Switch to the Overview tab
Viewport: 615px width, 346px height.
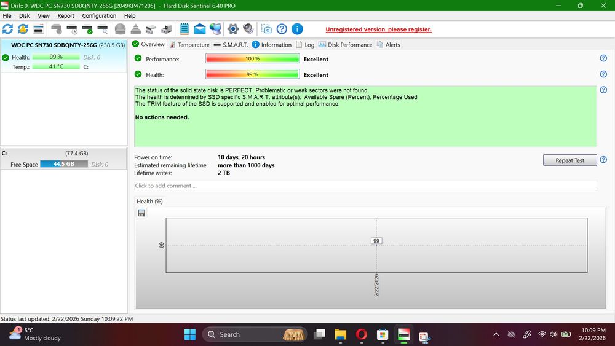click(148, 44)
